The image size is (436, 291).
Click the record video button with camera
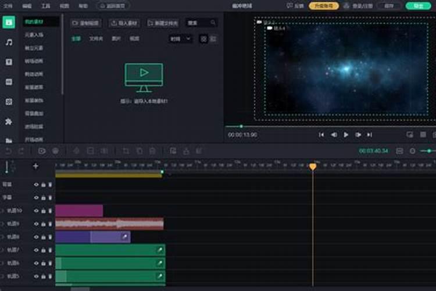pyautogui.click(x=85, y=23)
